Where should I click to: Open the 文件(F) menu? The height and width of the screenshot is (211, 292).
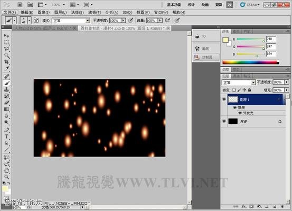click(x=10, y=12)
